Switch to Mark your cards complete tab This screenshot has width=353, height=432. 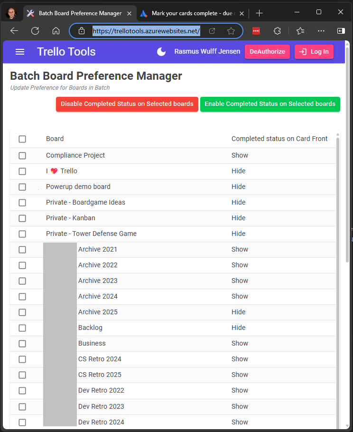coord(193,13)
